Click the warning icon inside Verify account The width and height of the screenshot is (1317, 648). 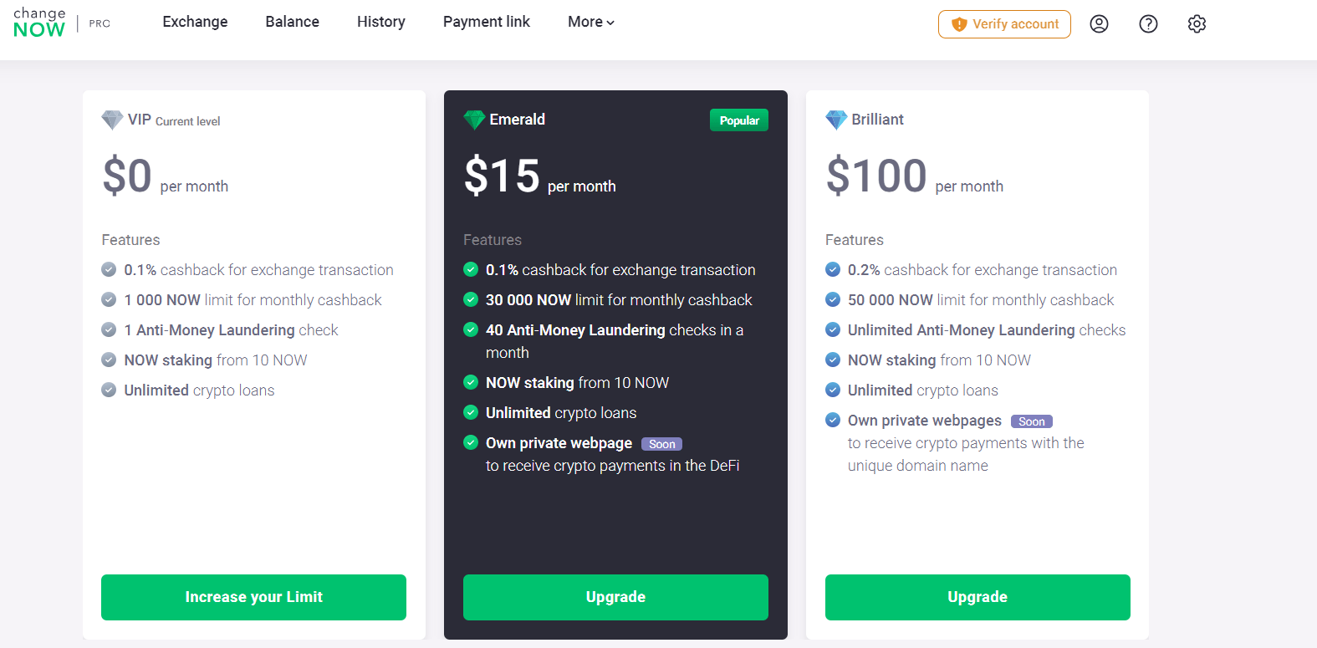(958, 24)
